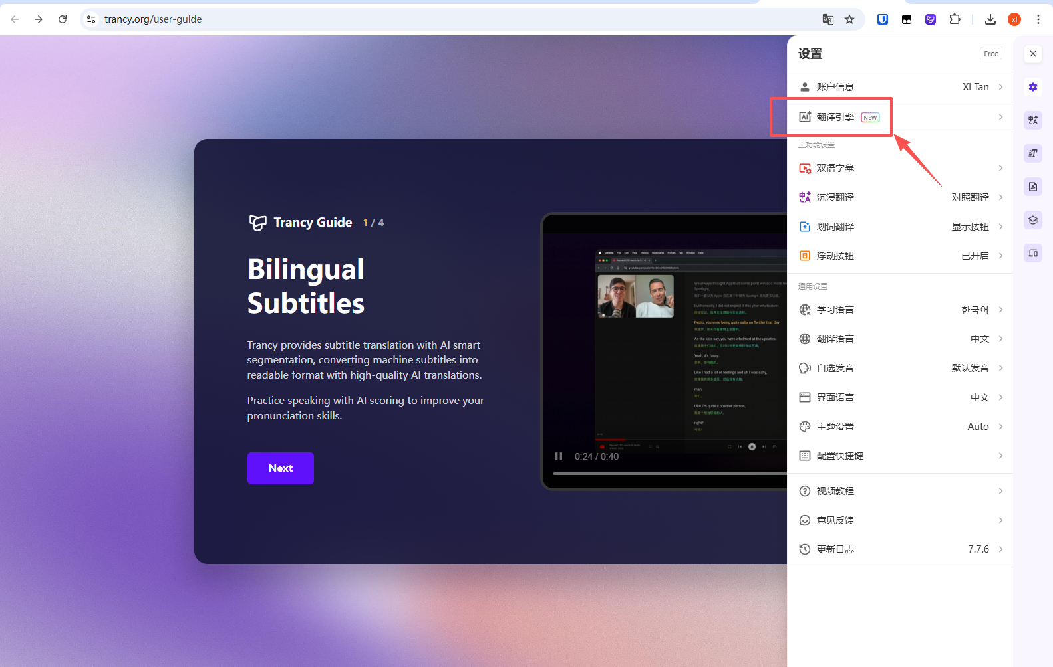The width and height of the screenshot is (1053, 667).
Task: Click the Free plan badge
Action: pos(991,54)
